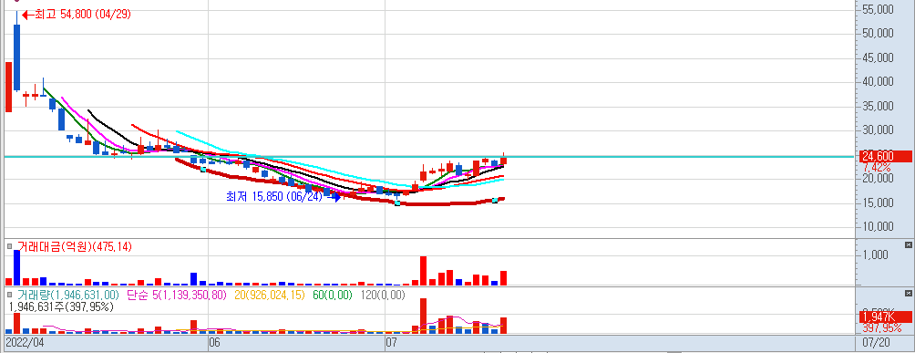Screen dimensions: 915x353
Task: Close the 거래량 volume panel
Action: click(x=908, y=293)
